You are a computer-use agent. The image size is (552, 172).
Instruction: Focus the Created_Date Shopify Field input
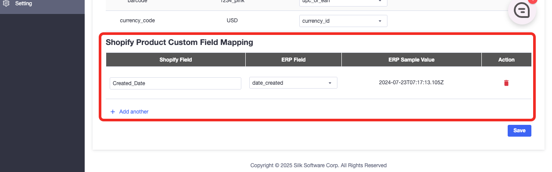point(176,83)
